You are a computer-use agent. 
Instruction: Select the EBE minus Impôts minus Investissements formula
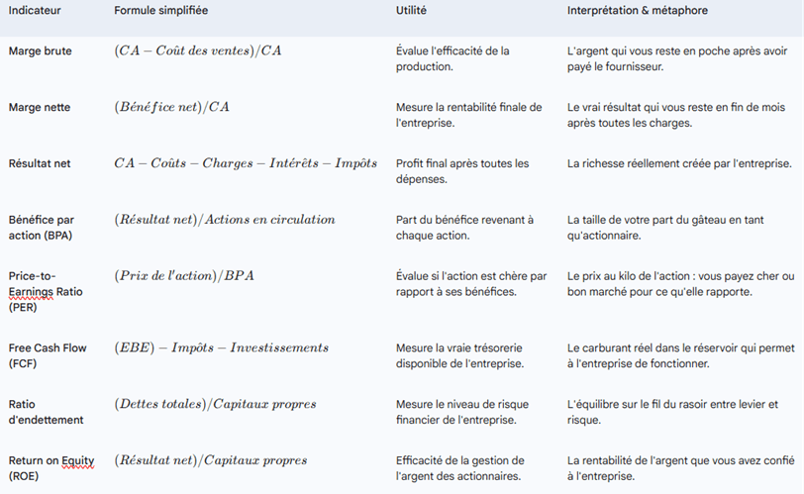pyautogui.click(x=221, y=347)
